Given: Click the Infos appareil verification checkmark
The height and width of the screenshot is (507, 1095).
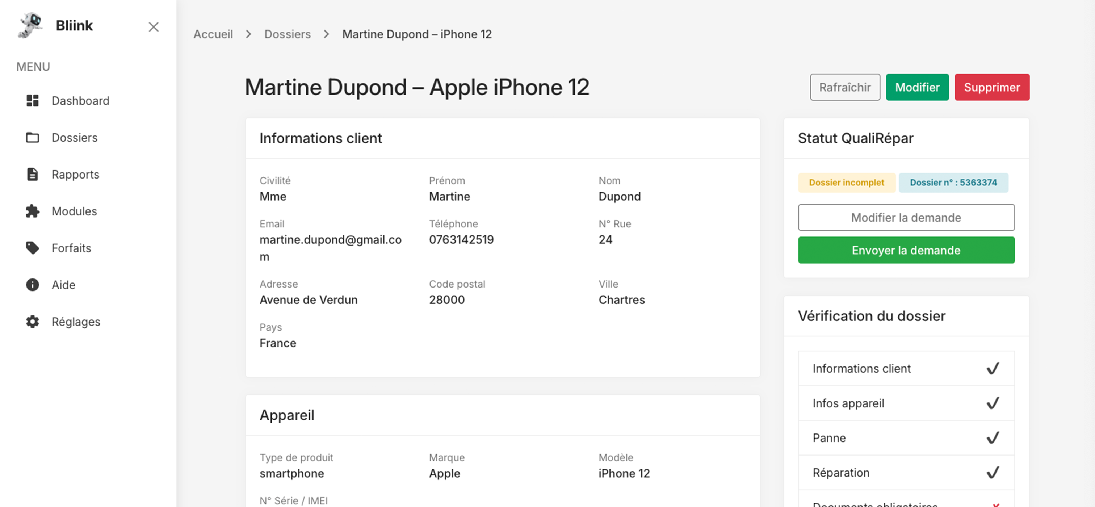Looking at the screenshot, I should [x=993, y=403].
